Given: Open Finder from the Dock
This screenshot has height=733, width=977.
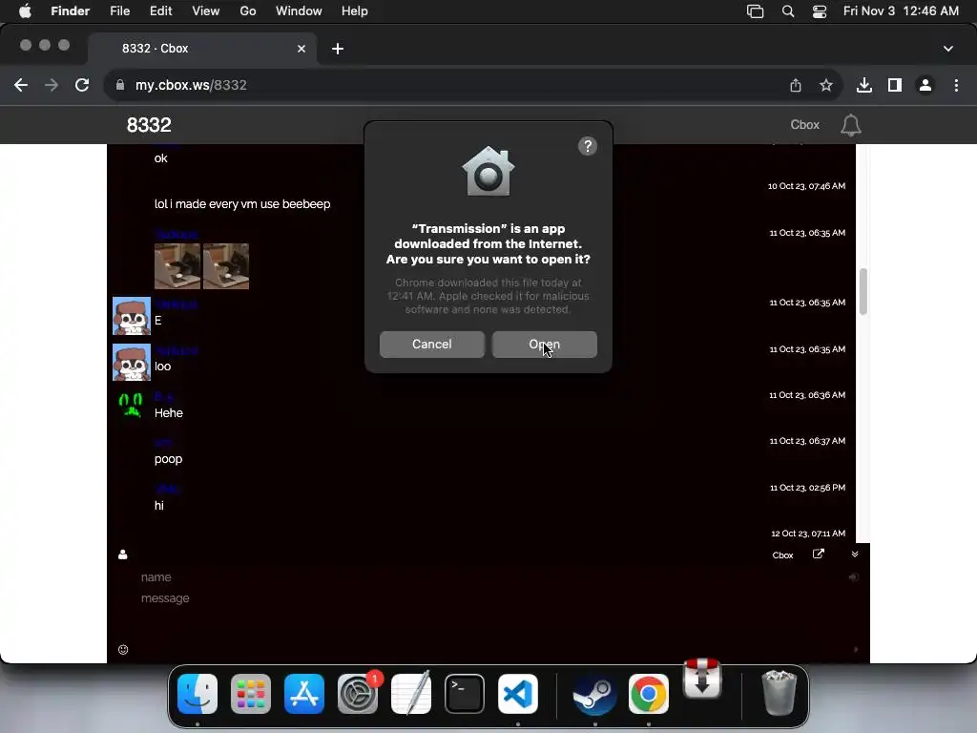Looking at the screenshot, I should click(x=197, y=695).
